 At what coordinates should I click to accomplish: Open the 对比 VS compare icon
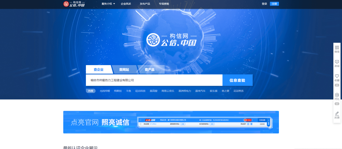[x=337, y=95]
